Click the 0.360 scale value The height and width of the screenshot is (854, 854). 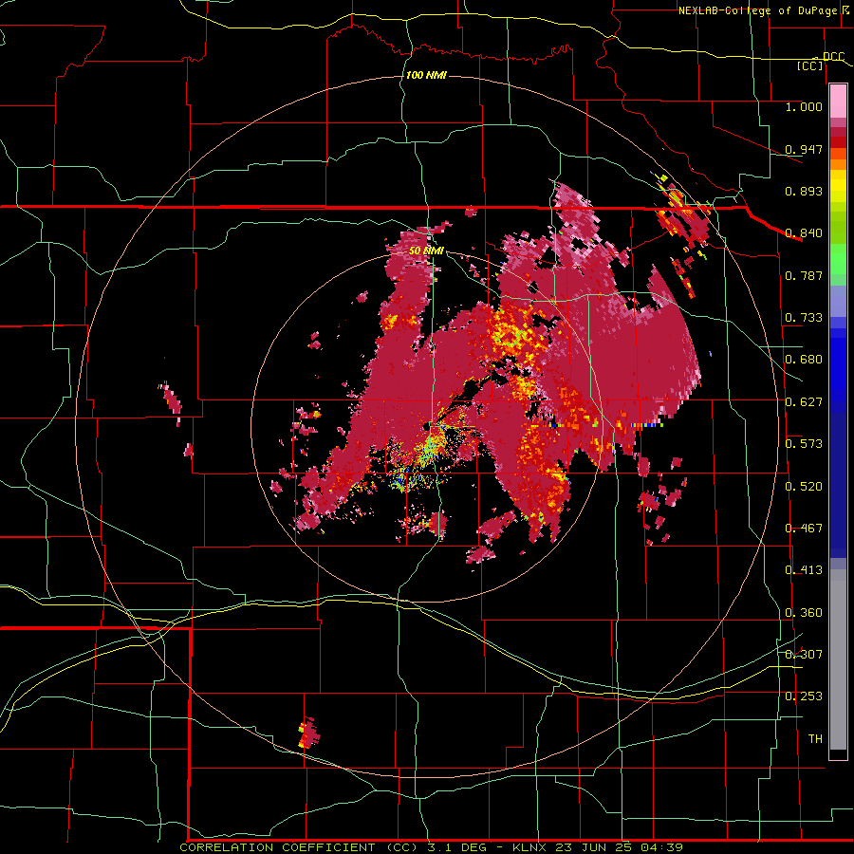coord(804,613)
